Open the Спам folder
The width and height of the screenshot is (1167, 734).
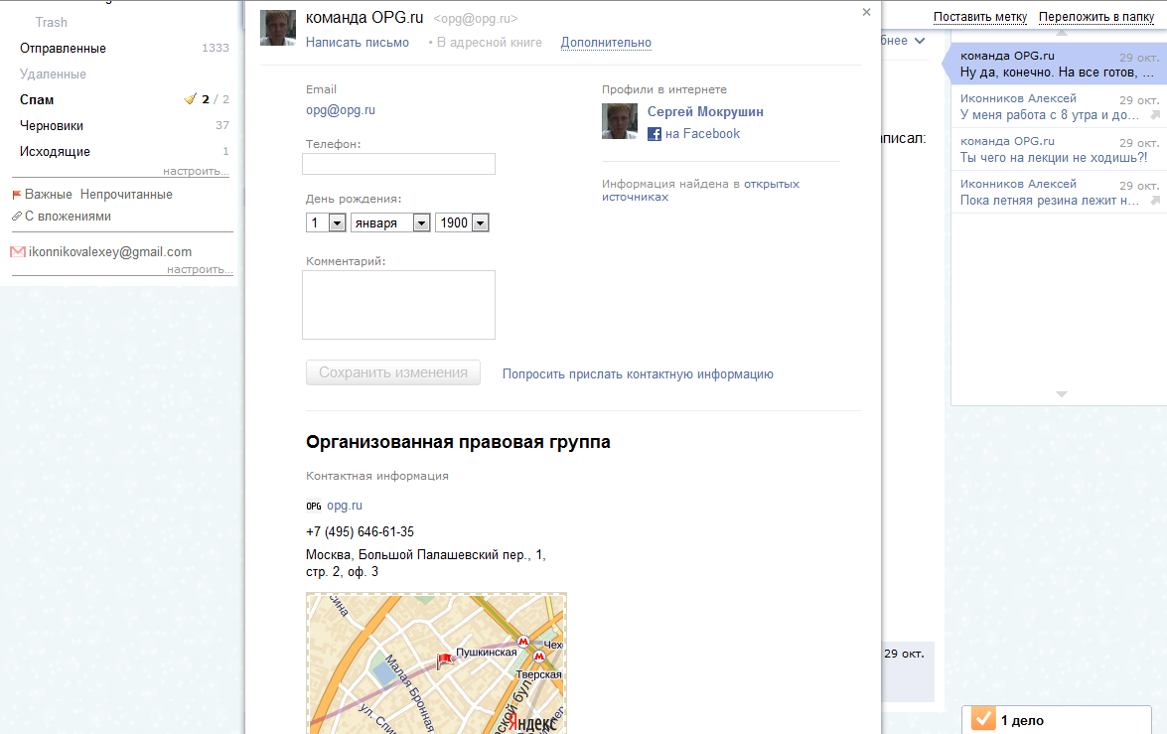[x=37, y=99]
